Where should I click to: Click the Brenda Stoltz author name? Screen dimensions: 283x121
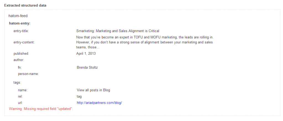[87, 67]
